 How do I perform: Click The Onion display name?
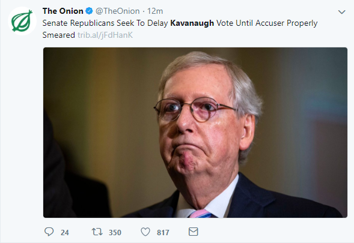(63, 11)
